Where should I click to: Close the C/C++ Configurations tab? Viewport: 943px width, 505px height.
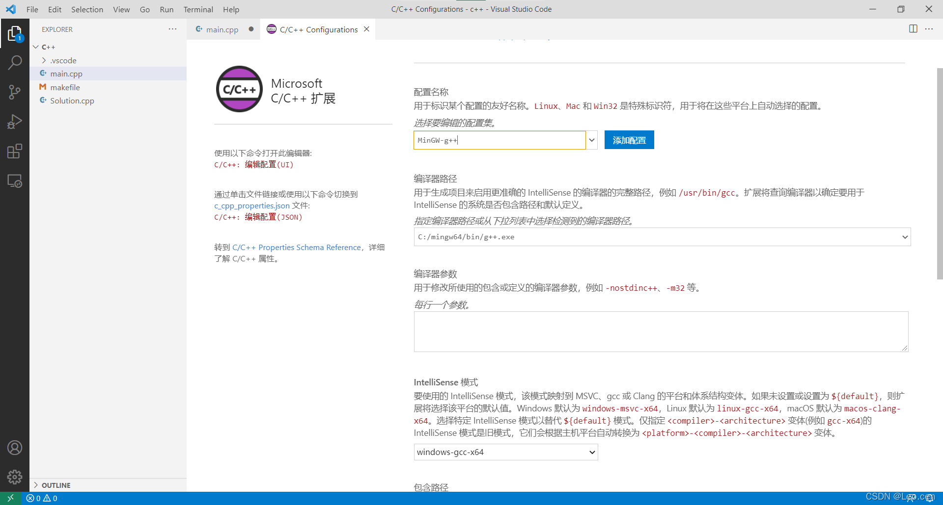(x=366, y=29)
